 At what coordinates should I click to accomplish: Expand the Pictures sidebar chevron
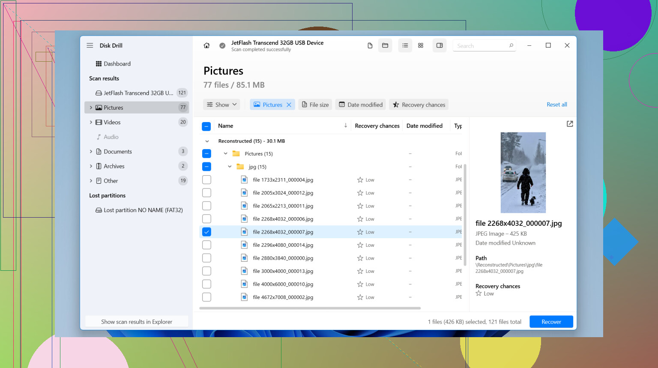pos(91,108)
